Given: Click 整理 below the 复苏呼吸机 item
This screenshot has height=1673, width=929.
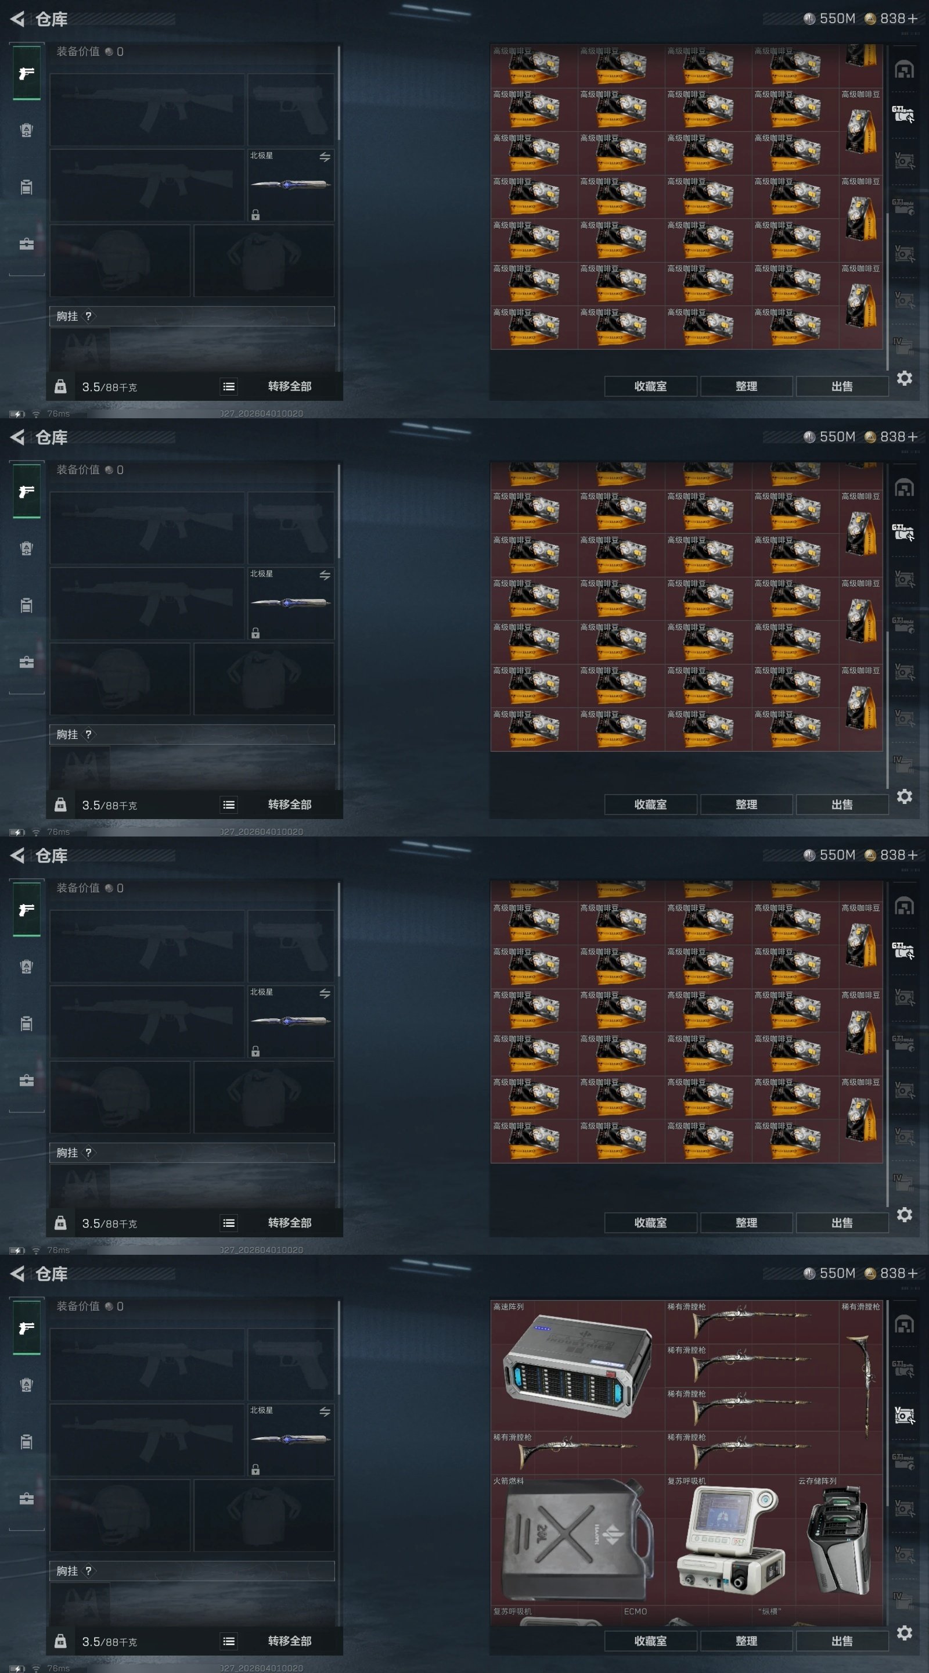Looking at the screenshot, I should (x=746, y=1640).
